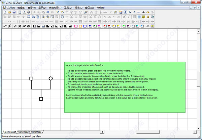Click the vertical scrollbar down arrow
Image resolution: width=202 pixels, height=140 pixels.
(198, 129)
